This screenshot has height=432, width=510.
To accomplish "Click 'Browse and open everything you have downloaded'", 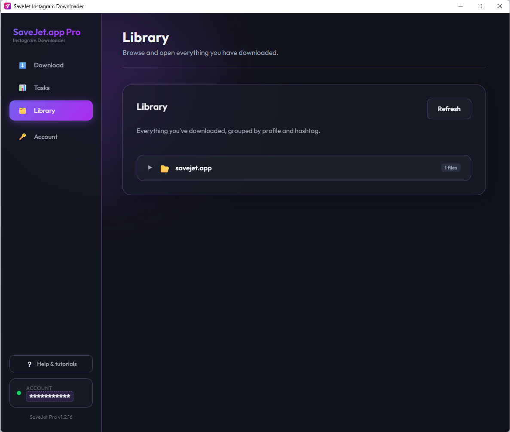I will 200,53.
